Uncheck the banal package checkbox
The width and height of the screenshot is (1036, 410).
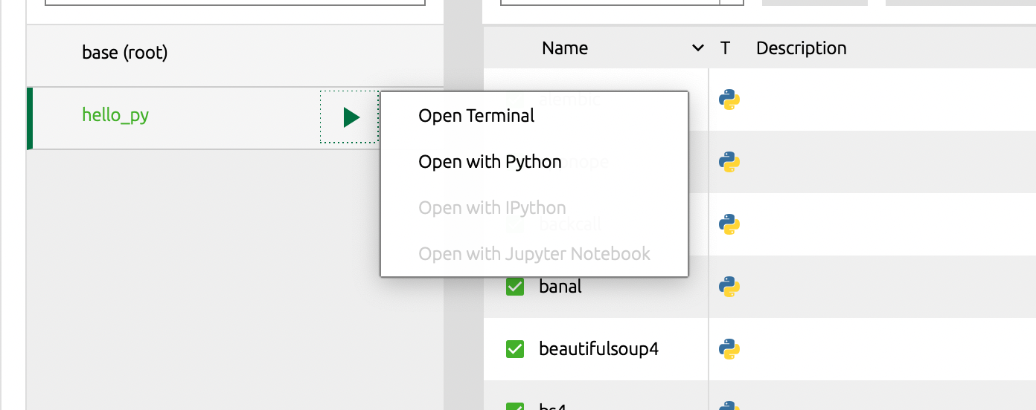[515, 287]
